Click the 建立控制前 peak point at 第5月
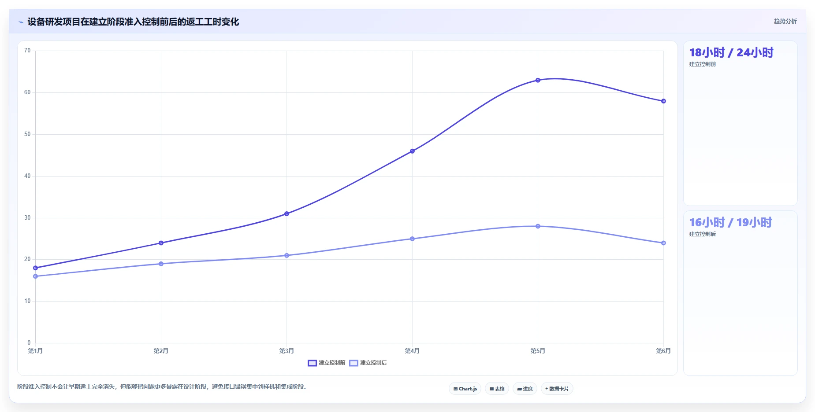Screen dimensions: 815x412 (x=538, y=80)
